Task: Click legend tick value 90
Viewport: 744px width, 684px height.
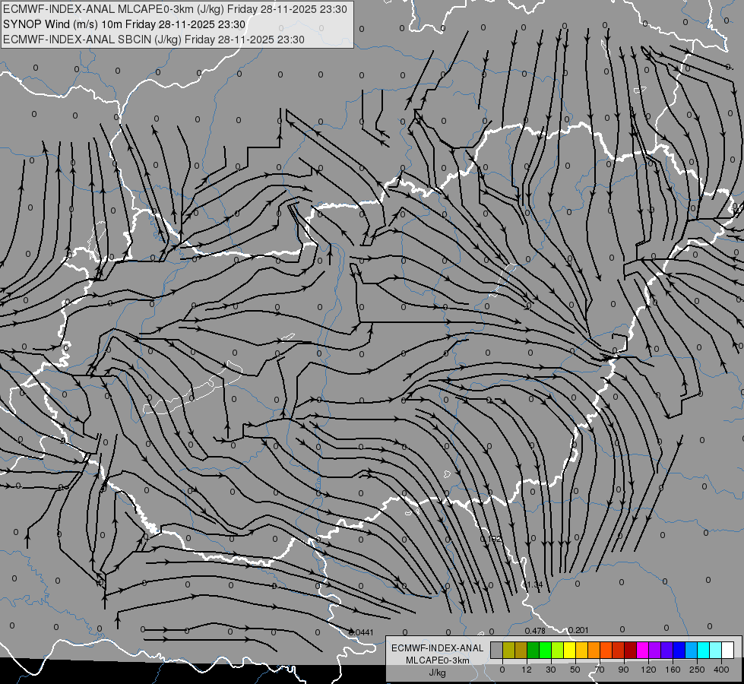Action: (624, 670)
